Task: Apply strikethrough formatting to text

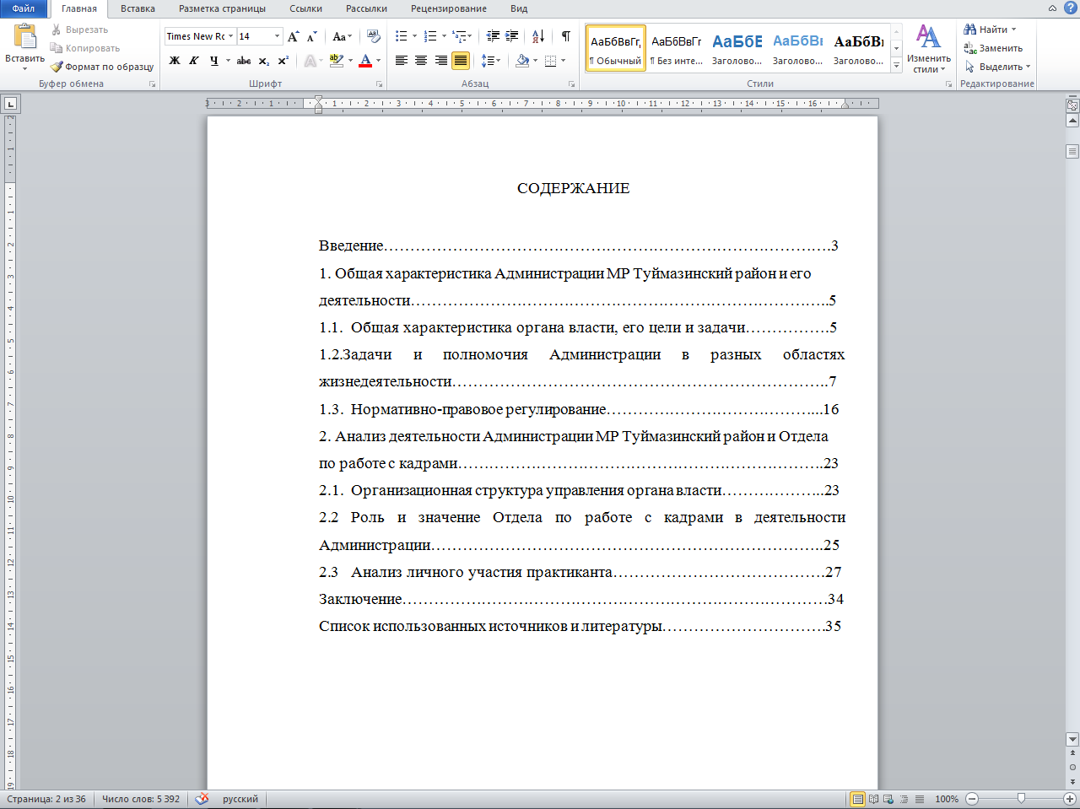Action: point(244,61)
